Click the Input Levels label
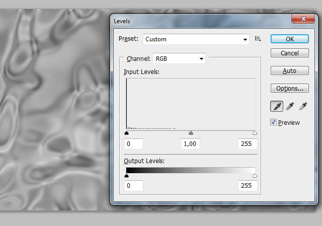The image size is (322, 226). pos(141,72)
